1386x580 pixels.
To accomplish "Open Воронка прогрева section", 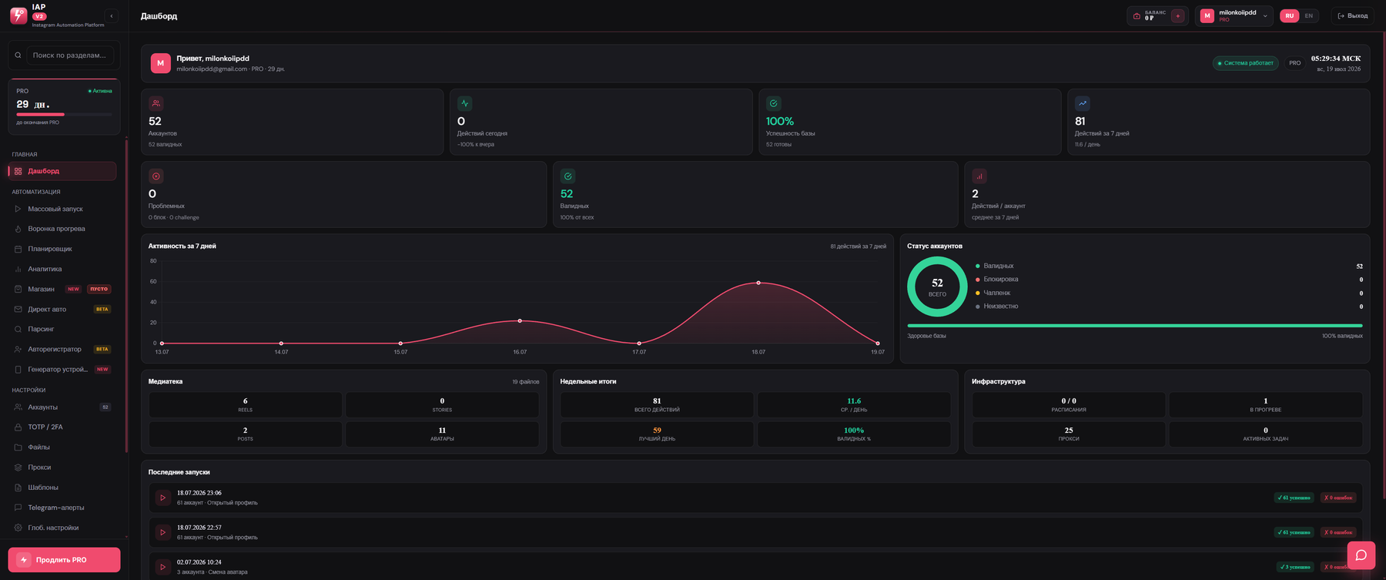I will pos(63,229).
